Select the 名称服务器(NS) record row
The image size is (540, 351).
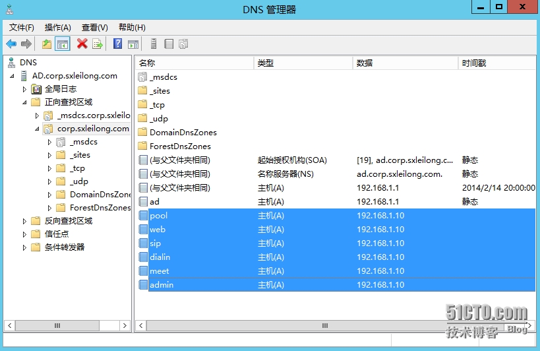click(x=336, y=174)
